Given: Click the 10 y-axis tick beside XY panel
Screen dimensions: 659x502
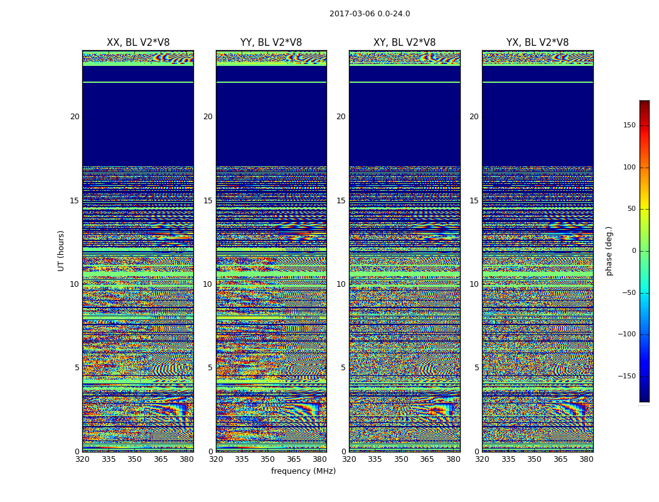Looking at the screenshot, I should (340, 284).
